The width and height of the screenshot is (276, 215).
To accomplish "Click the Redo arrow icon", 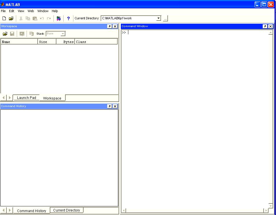I will click(49, 18).
